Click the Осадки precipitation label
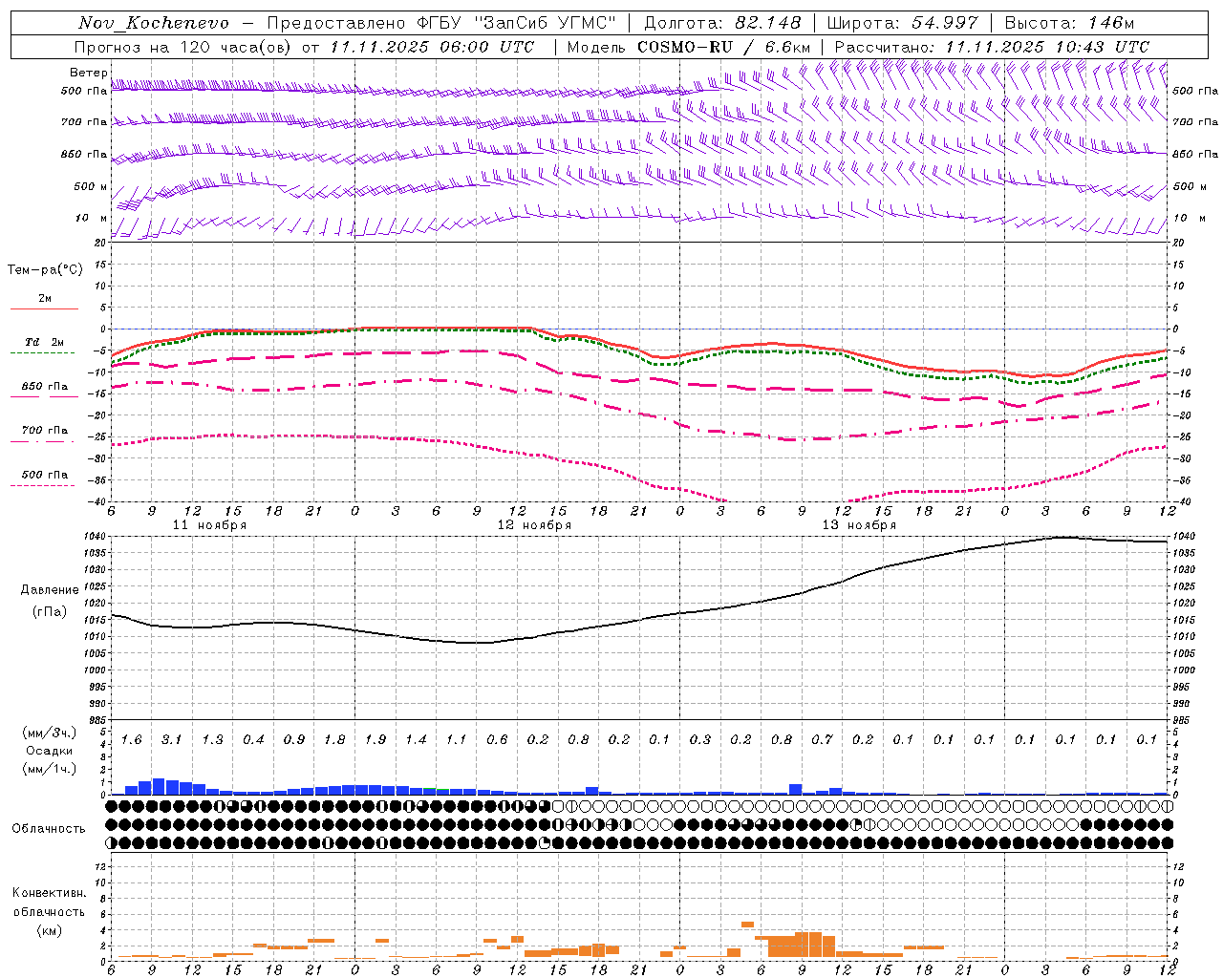1223x978 pixels. coord(49,751)
